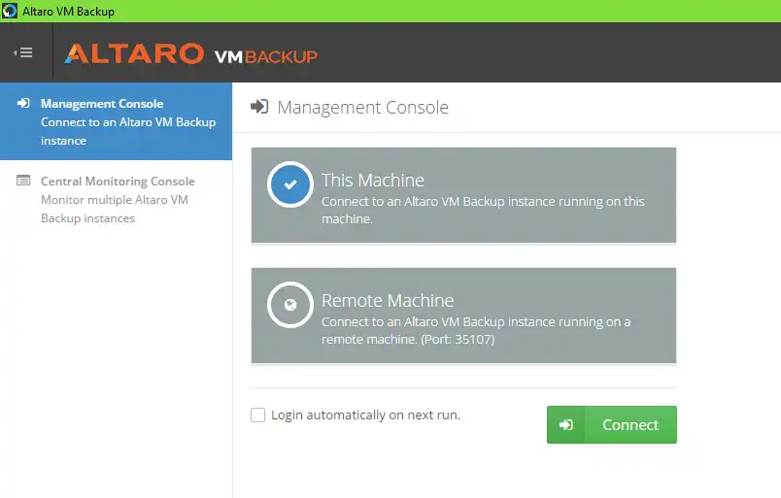Screen dimensions: 781x498
Task: Choose the Remote Machine option card
Action: point(463,315)
